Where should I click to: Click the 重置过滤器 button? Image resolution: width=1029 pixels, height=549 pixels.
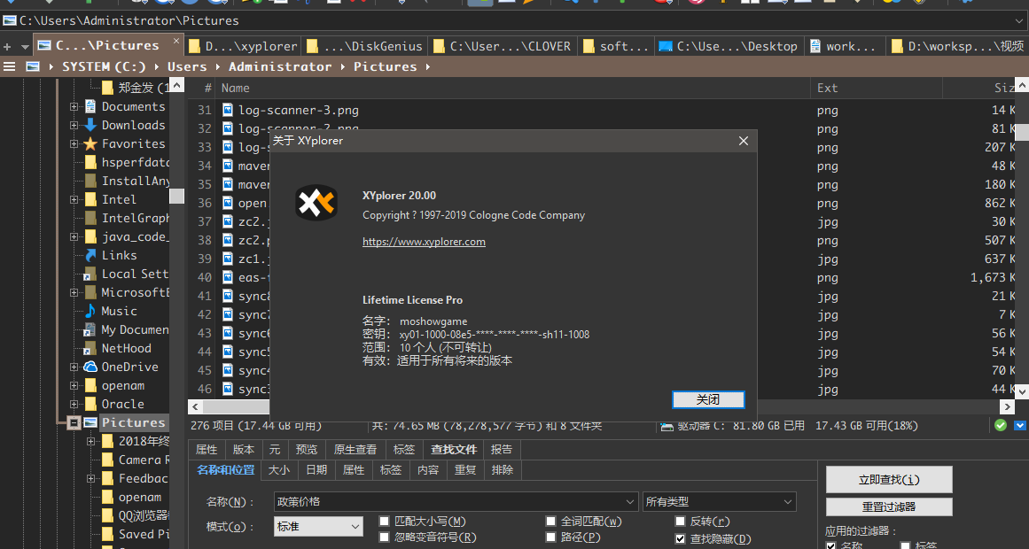(889, 507)
